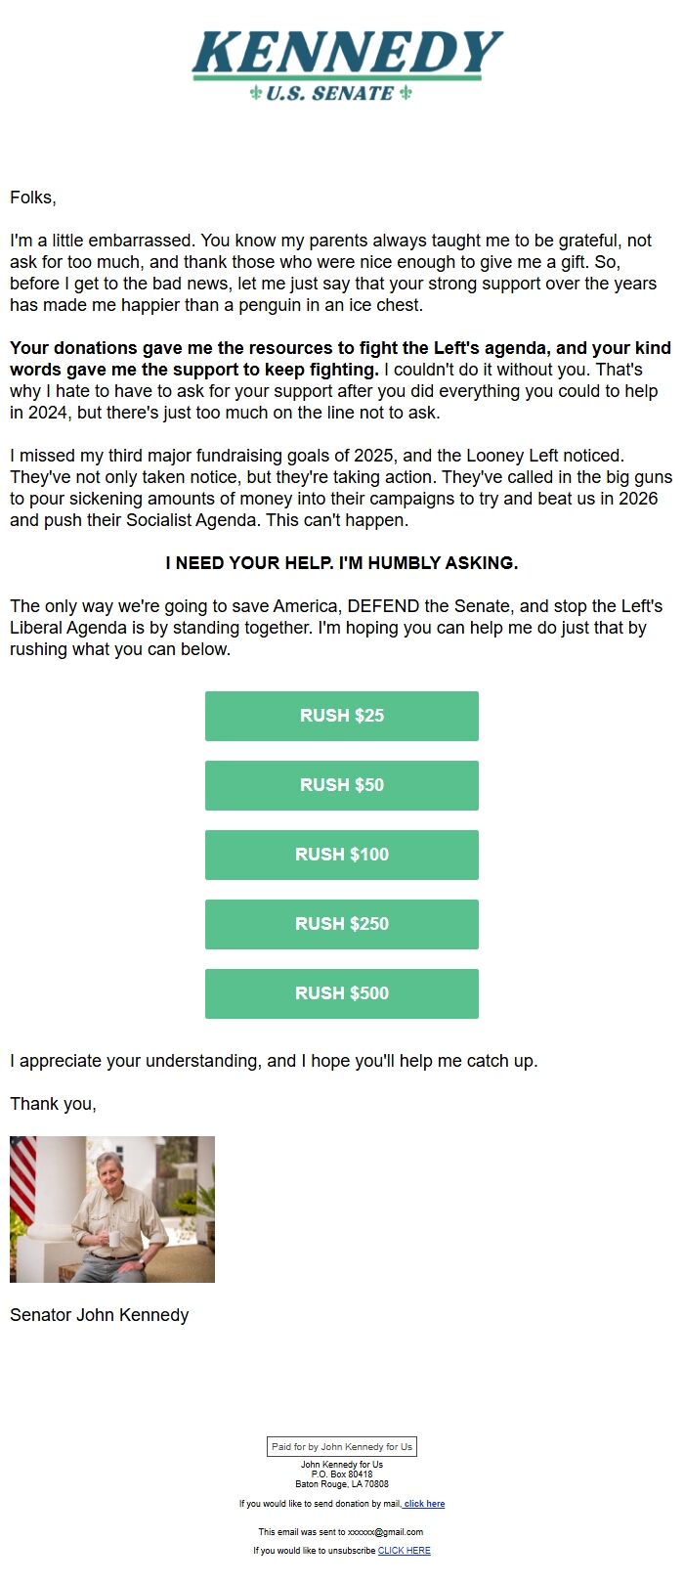Click the xxxxxx@gmail.com email address
The height and width of the screenshot is (1584, 684).
[385, 1532]
